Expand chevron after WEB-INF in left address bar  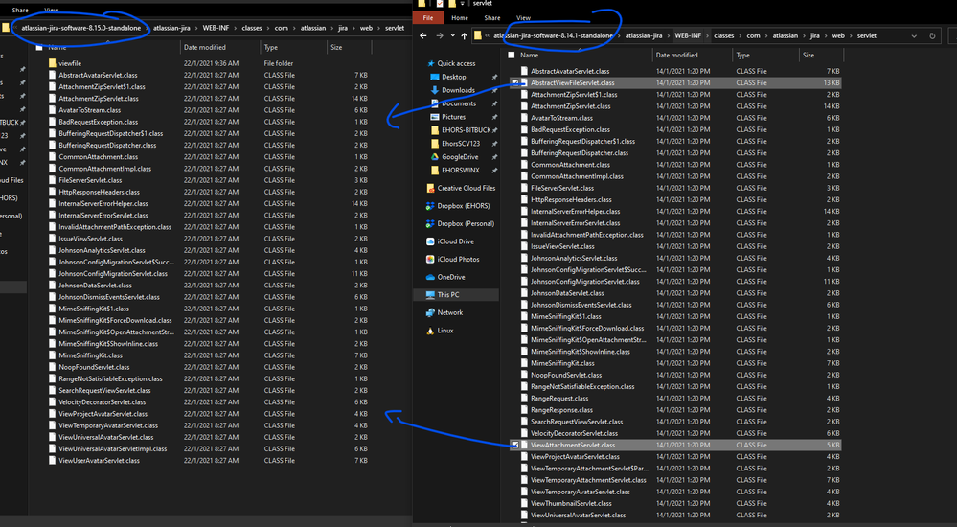pos(236,28)
